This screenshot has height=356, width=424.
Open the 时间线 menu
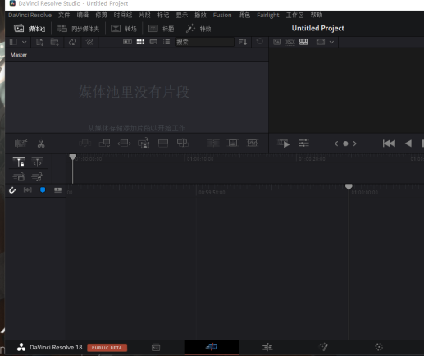coord(123,15)
